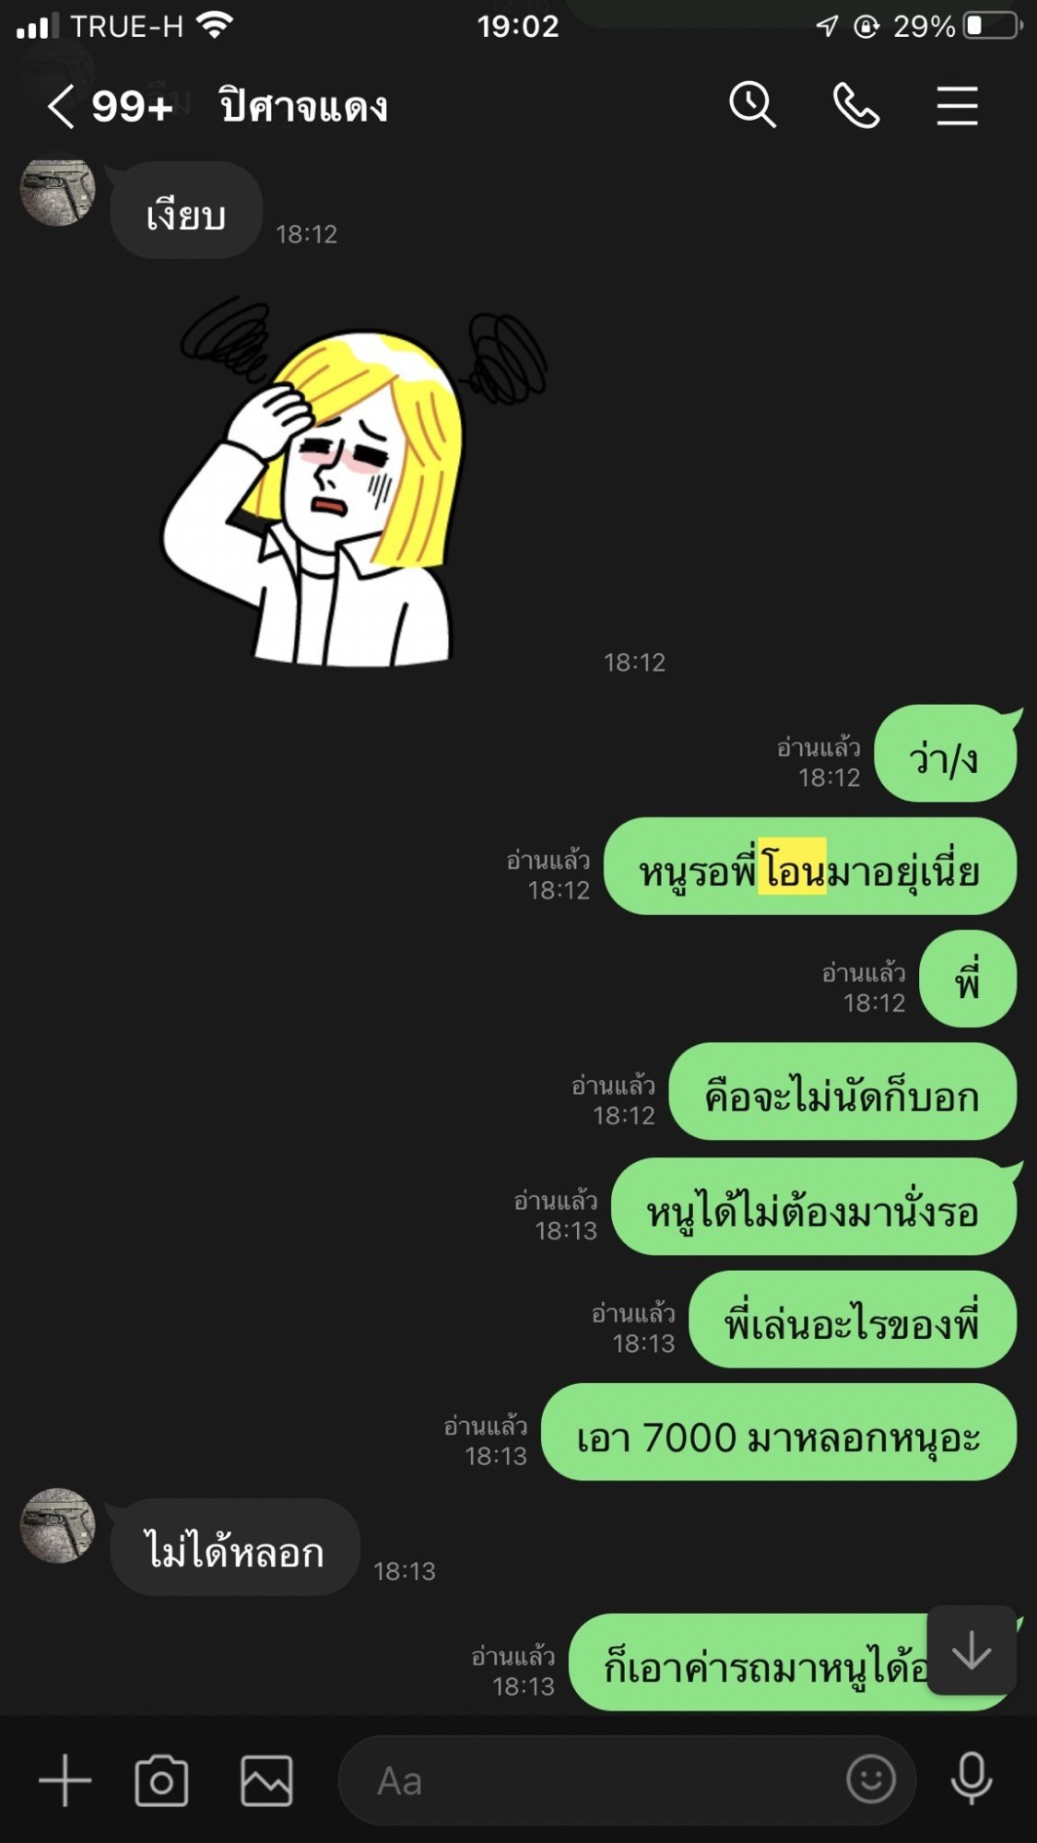Tap the back arrow with 99+ badge
The width and height of the screenshot is (1037, 1843).
click(x=110, y=106)
